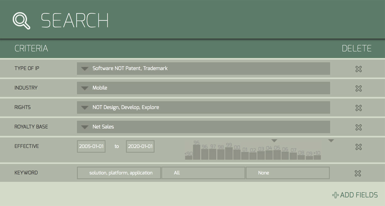Open the Industry dropdown showing Mobile
The image size is (385, 206).
[x=85, y=88]
